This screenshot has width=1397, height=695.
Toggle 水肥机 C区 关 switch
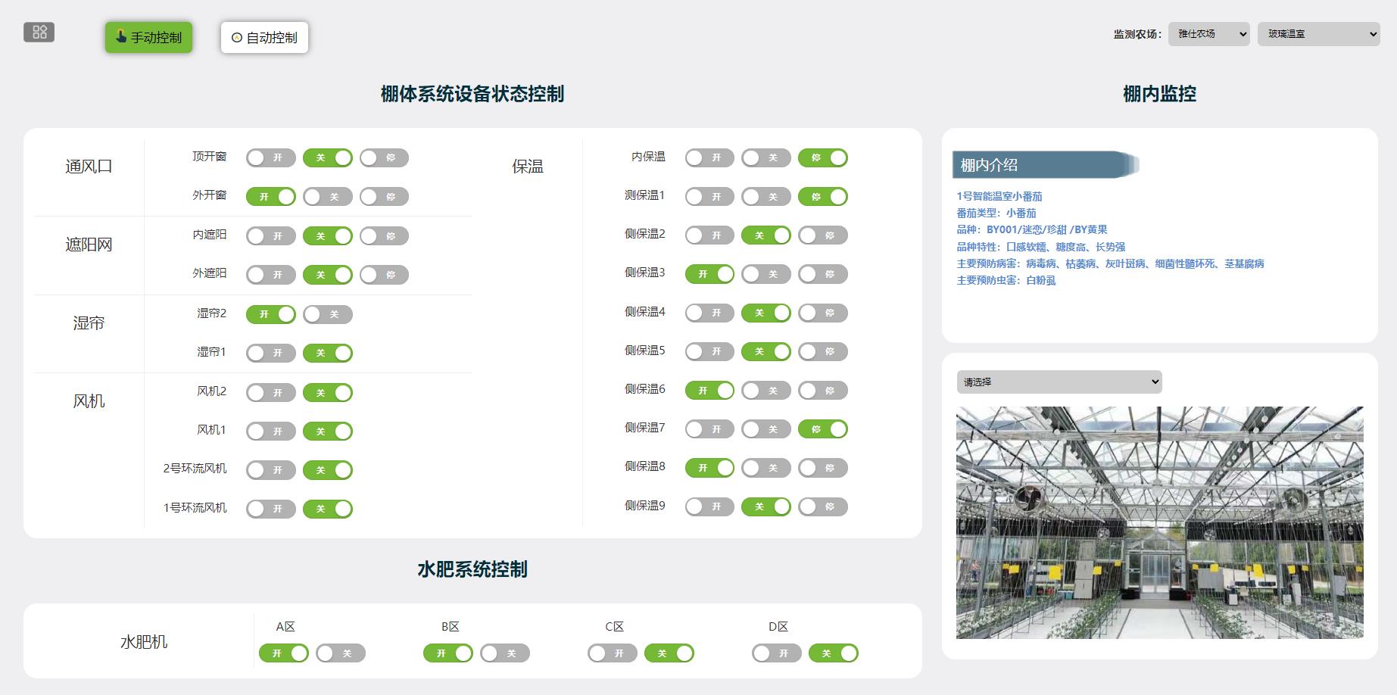pyautogui.click(x=669, y=653)
